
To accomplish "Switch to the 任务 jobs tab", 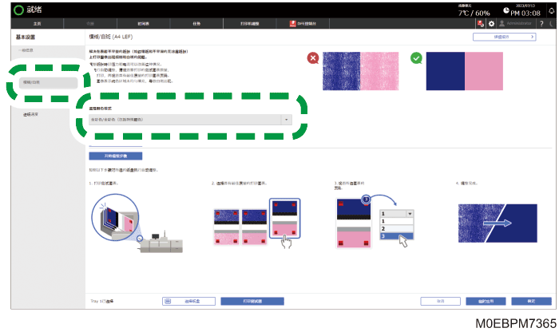I will (196, 23).
